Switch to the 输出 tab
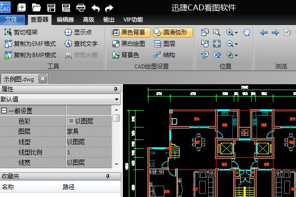 109,20
